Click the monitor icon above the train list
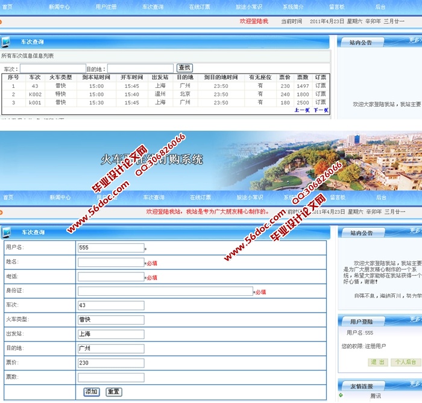Viewport: 422px width, 403px height. click(x=6, y=42)
